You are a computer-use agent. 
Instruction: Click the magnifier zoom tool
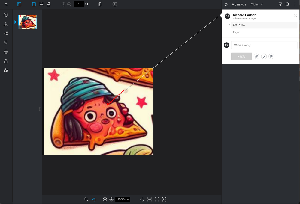point(86,200)
